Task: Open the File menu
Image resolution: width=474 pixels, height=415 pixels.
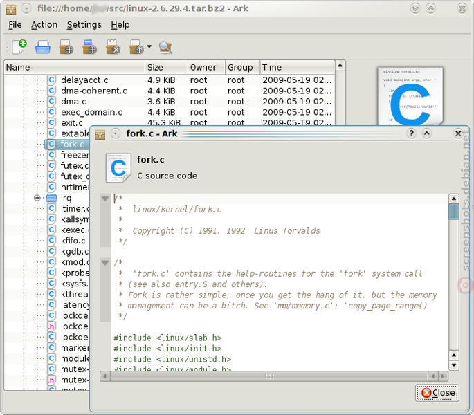Action: [x=15, y=25]
